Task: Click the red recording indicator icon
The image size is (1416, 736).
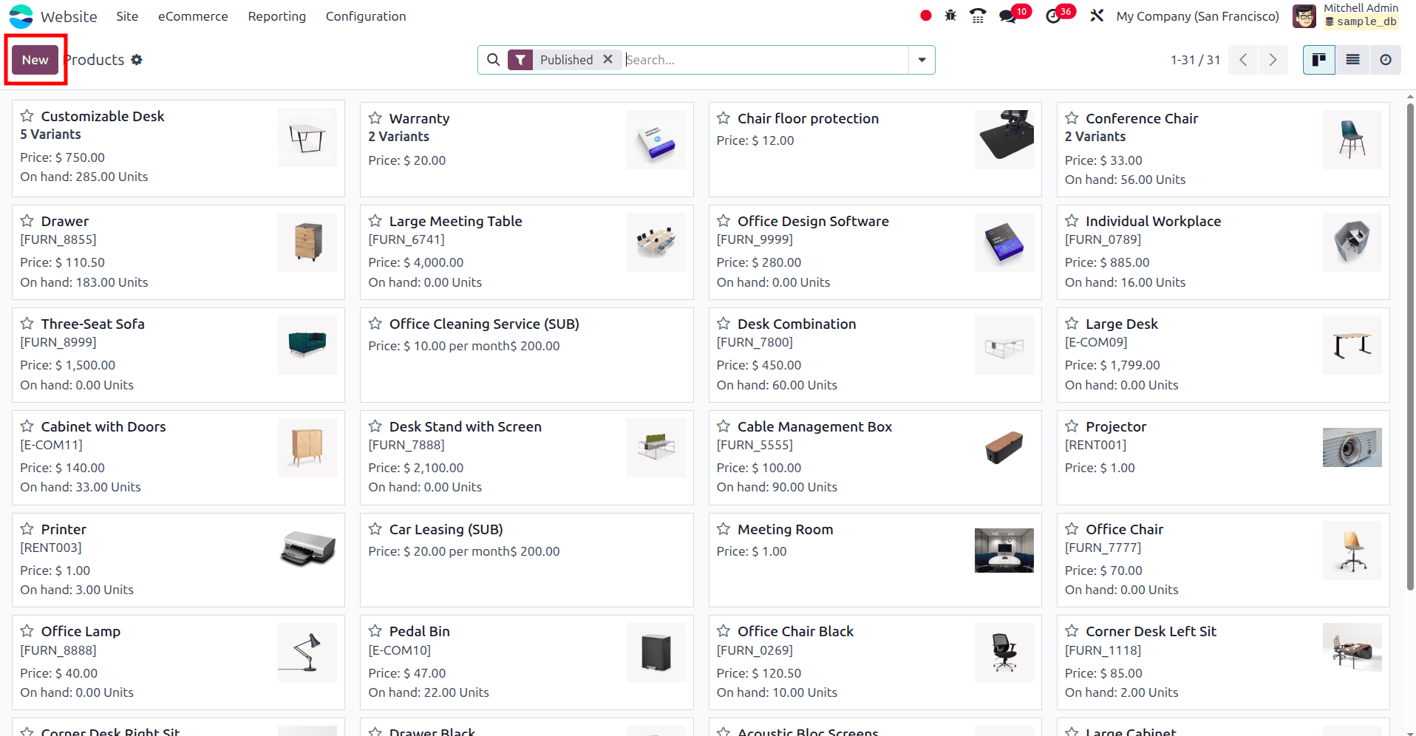Action: pos(925,16)
